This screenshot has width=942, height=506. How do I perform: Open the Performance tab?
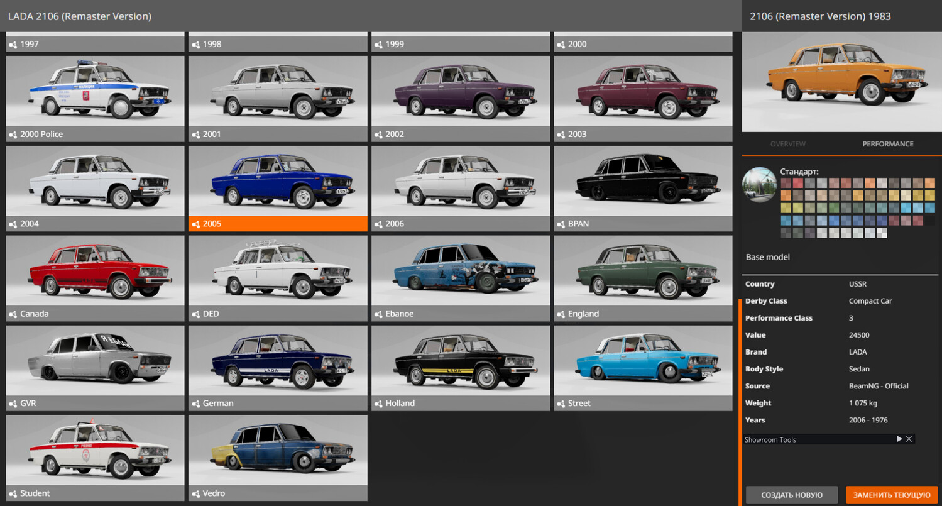[x=887, y=144]
